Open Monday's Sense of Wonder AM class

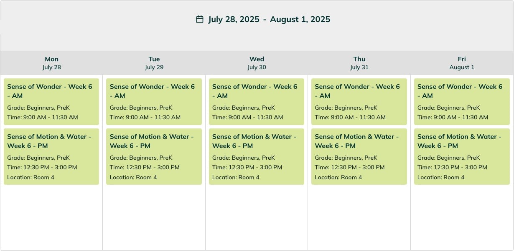click(x=51, y=102)
